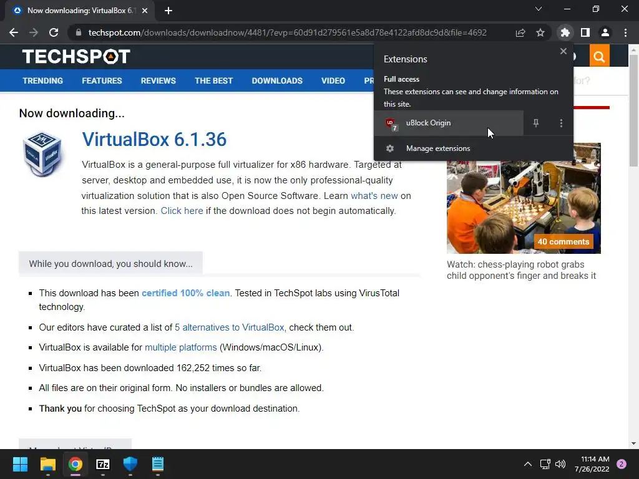Select the "While you download, you should know..." heading
The height and width of the screenshot is (479, 639).
[111, 264]
